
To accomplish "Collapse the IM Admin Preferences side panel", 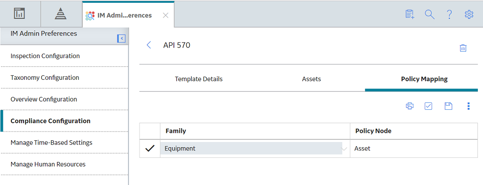I will [x=122, y=38].
